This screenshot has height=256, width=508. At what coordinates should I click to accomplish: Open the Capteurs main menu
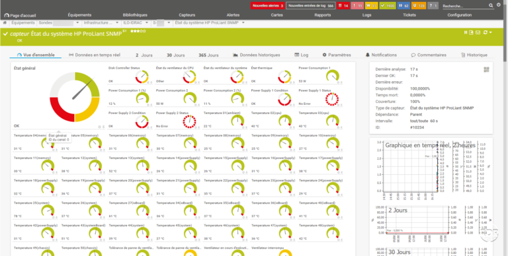(187, 15)
